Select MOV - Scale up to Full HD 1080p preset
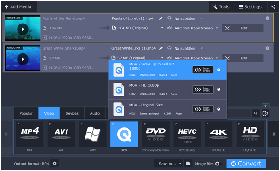280x171 pixels. (x=168, y=70)
